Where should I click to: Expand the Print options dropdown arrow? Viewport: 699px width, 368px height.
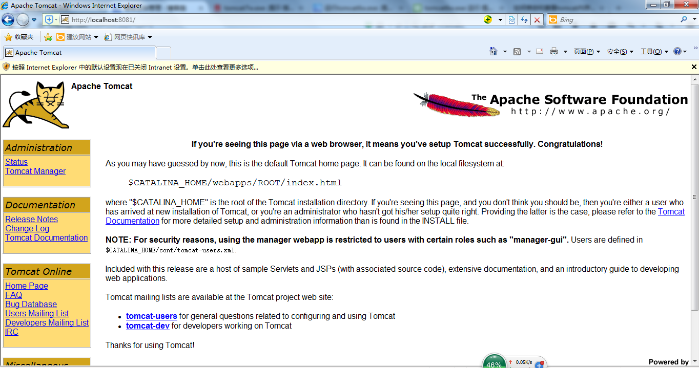565,52
